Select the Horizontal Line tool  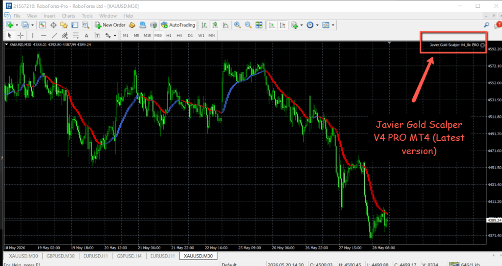[44, 35]
